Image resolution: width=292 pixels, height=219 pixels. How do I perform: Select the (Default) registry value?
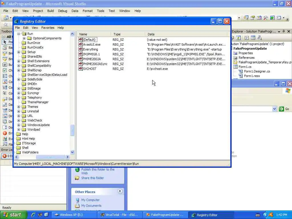tap(89, 40)
